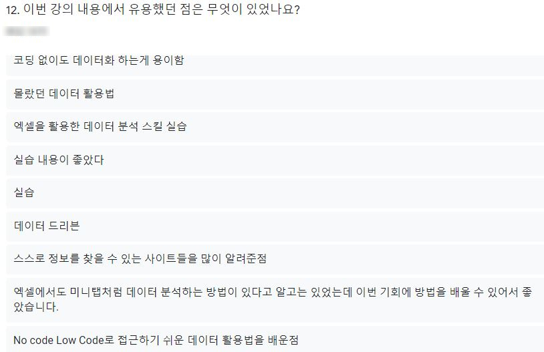Select response '코딩 없이도 데이터화 하는게 용이함'

coord(275,65)
